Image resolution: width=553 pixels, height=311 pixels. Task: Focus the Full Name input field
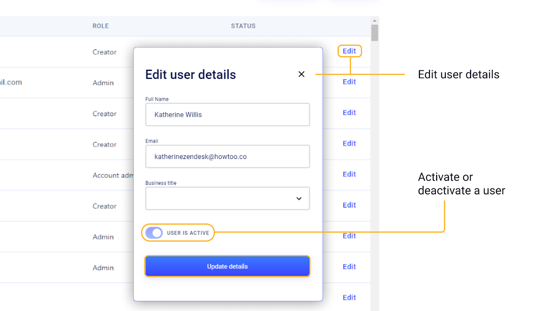point(227,115)
